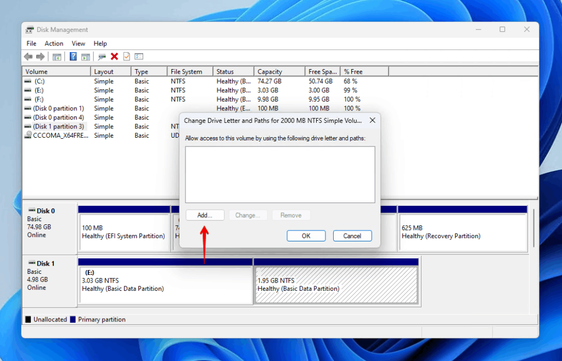
Task: Open Help using the blue question mark icon
Action: [73, 56]
